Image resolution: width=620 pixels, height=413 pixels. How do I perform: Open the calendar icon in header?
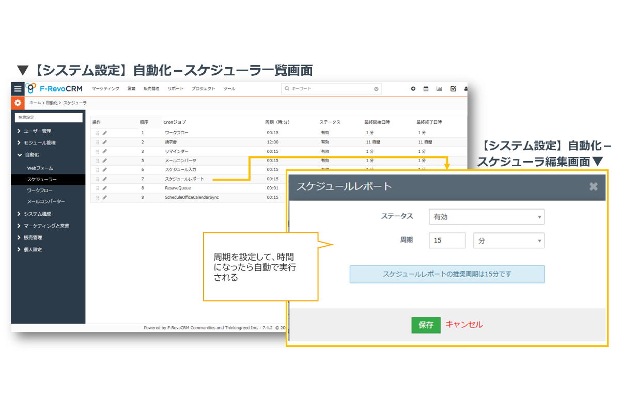(x=426, y=89)
